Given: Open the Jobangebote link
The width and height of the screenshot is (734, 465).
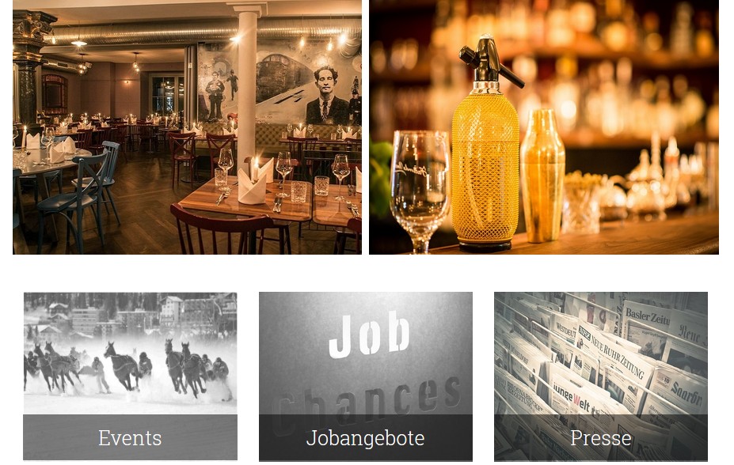Looking at the screenshot, I should tap(365, 438).
